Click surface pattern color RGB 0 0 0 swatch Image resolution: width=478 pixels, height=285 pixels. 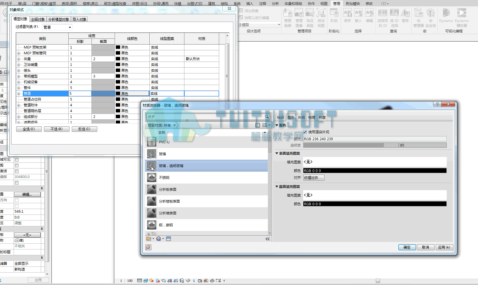(x=375, y=171)
